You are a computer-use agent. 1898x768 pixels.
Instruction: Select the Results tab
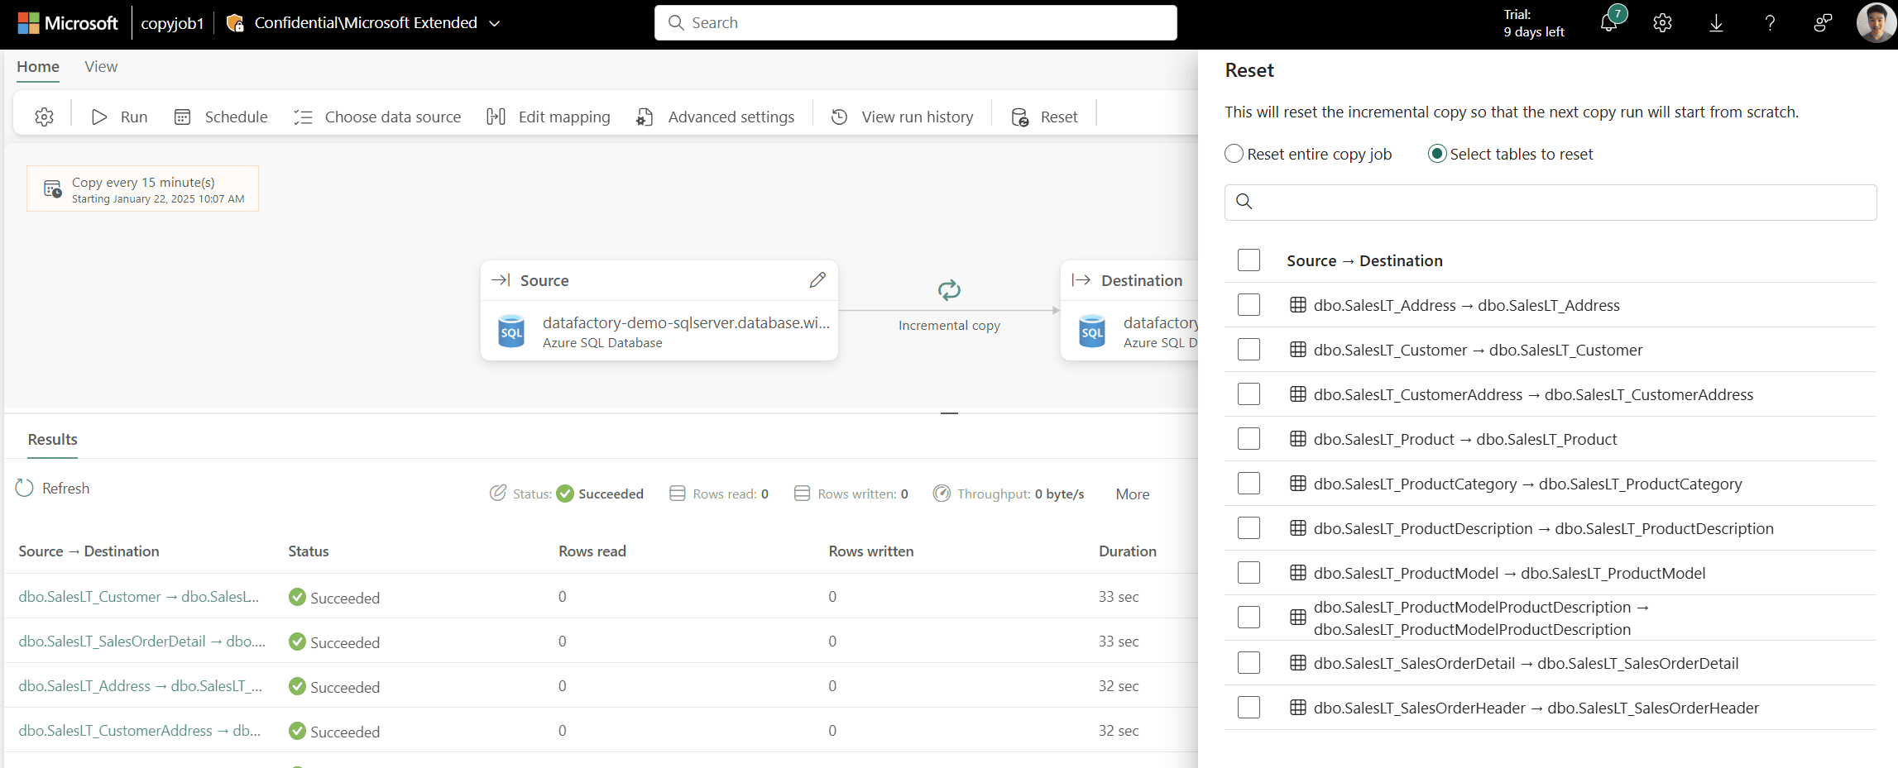tap(53, 440)
